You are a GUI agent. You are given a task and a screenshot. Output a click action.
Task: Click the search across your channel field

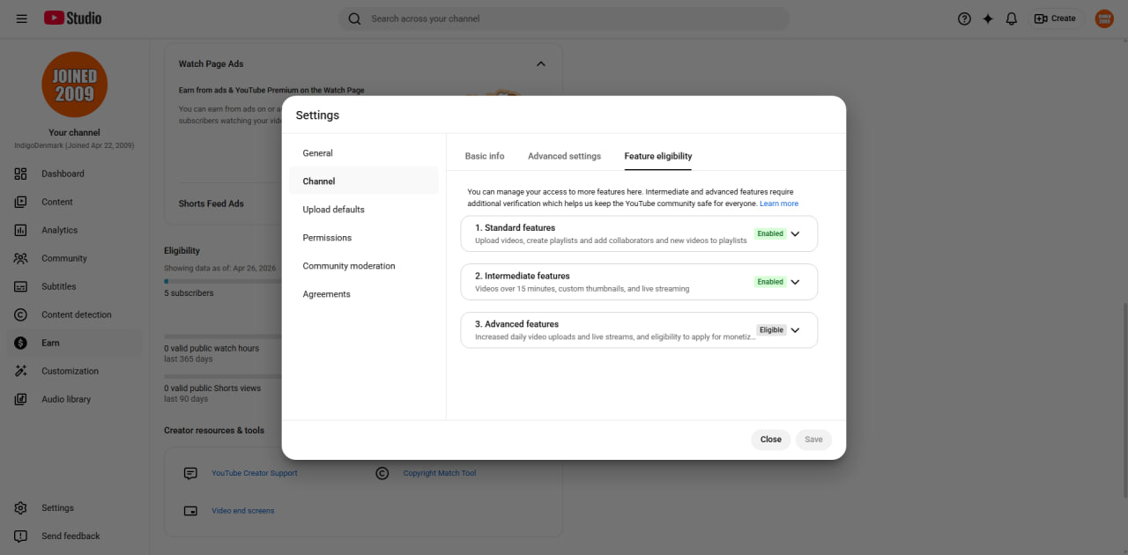point(564,18)
